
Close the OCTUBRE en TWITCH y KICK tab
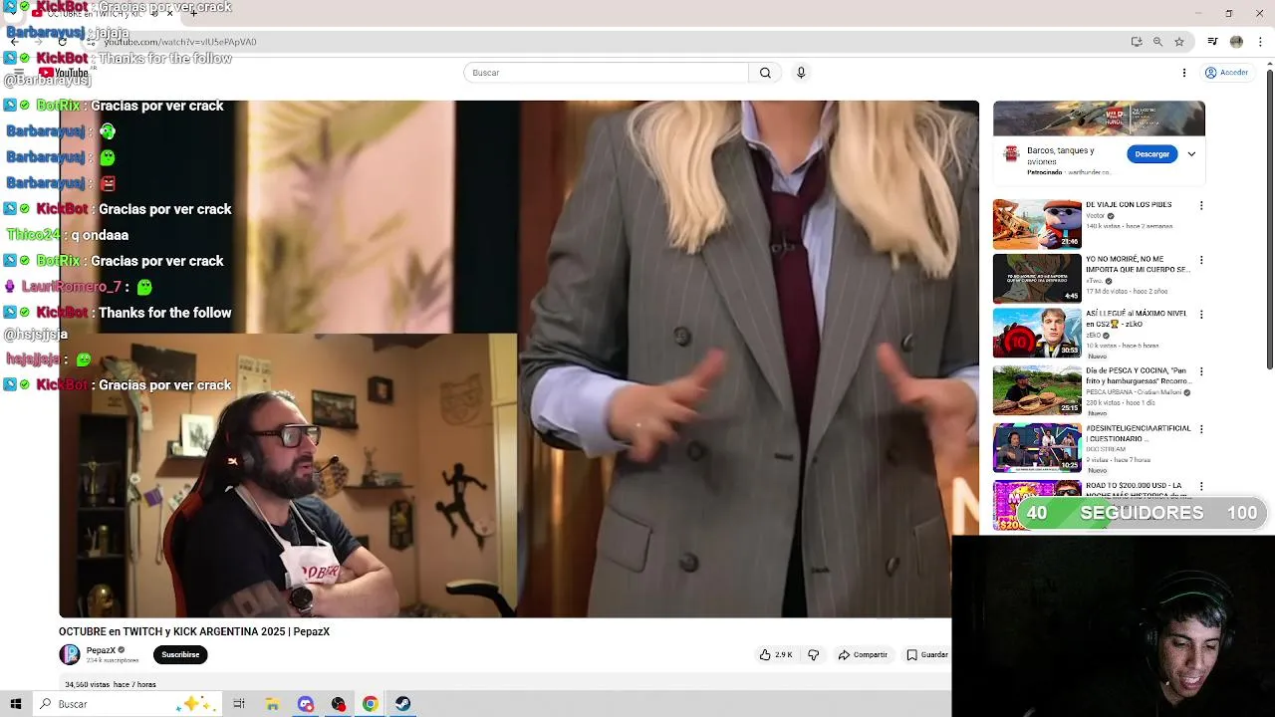[x=169, y=14]
